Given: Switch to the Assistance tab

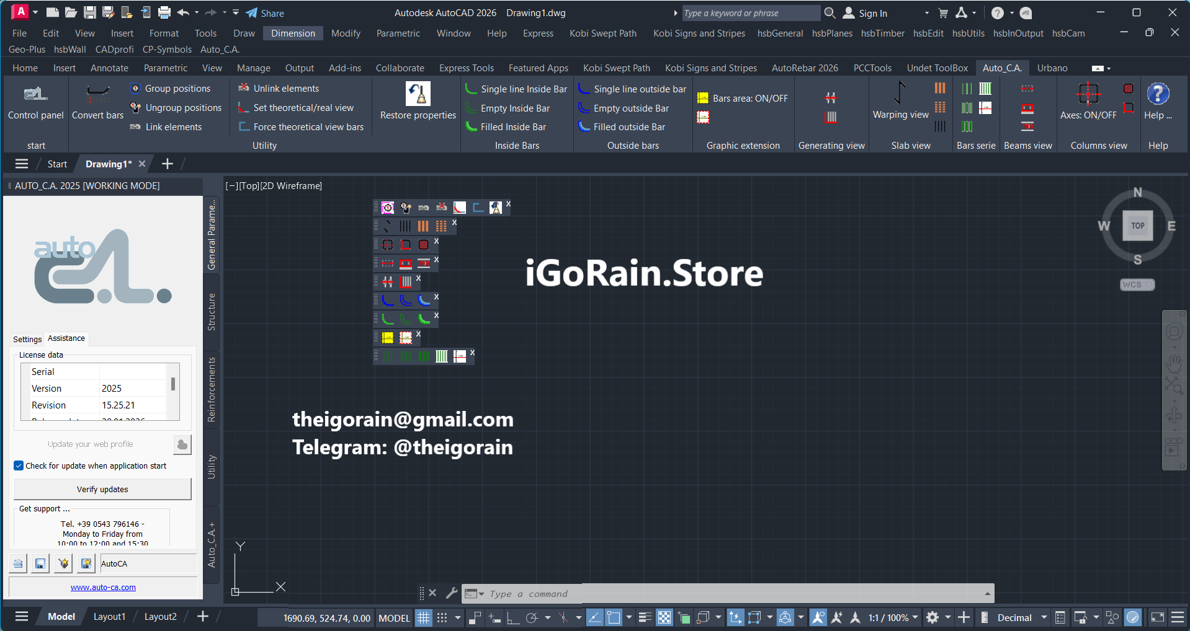Looking at the screenshot, I should 66,338.
